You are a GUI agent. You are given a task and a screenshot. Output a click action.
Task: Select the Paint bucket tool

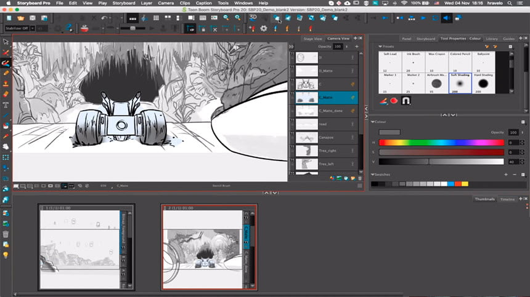point(6,125)
